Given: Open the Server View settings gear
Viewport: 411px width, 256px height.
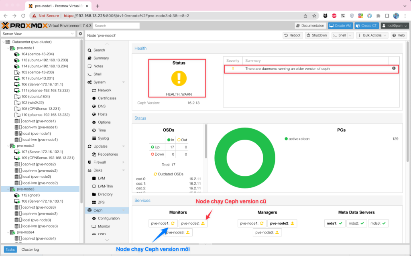Looking at the screenshot, I should point(80,34).
